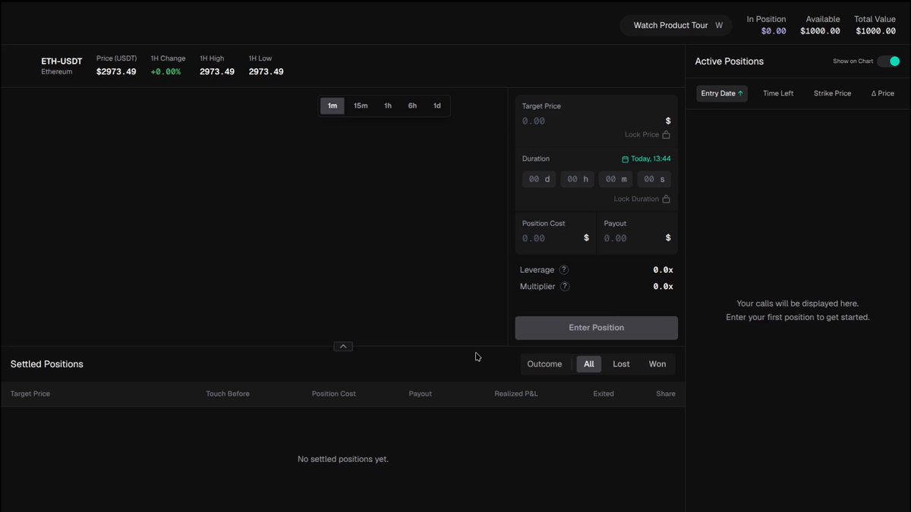This screenshot has height=512, width=911.
Task: Select the 1m chart interval
Action: point(333,106)
